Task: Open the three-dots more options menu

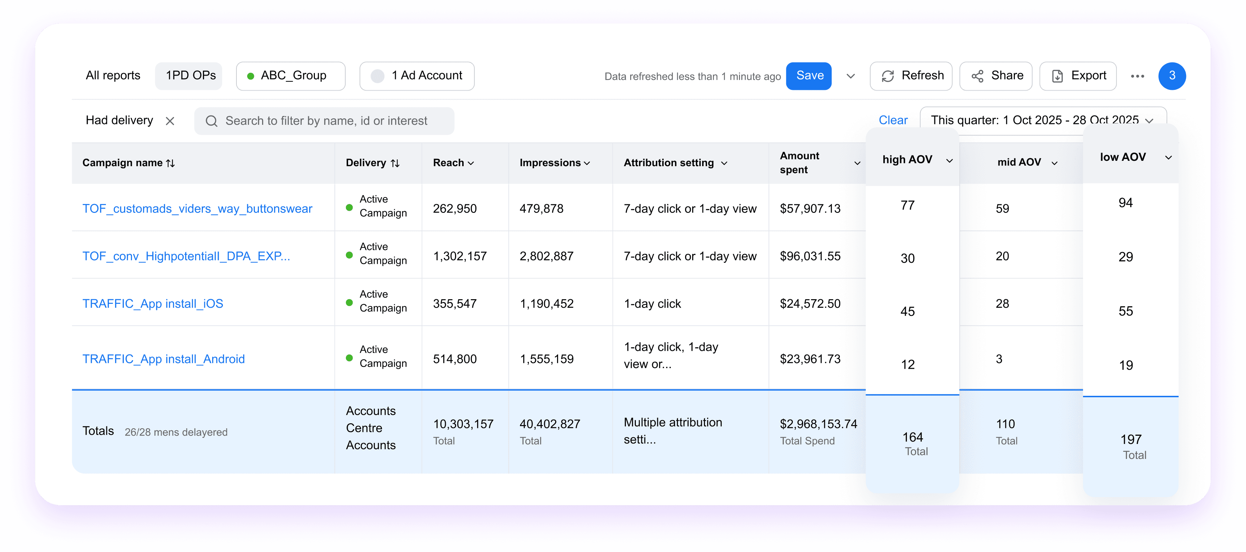Action: tap(1137, 76)
